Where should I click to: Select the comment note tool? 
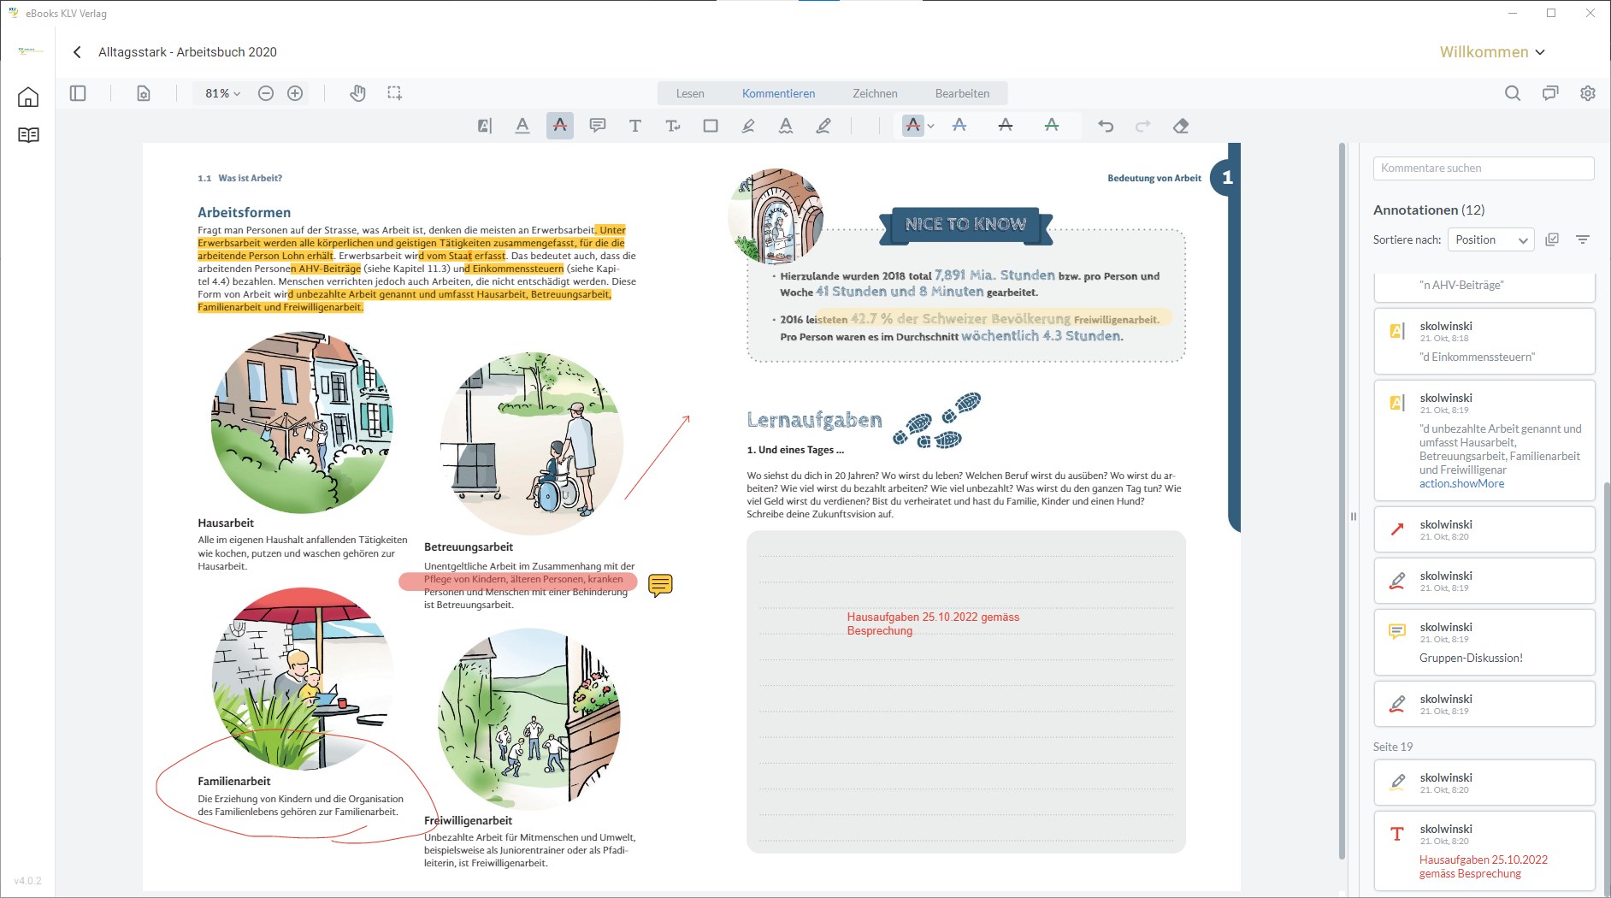598,126
